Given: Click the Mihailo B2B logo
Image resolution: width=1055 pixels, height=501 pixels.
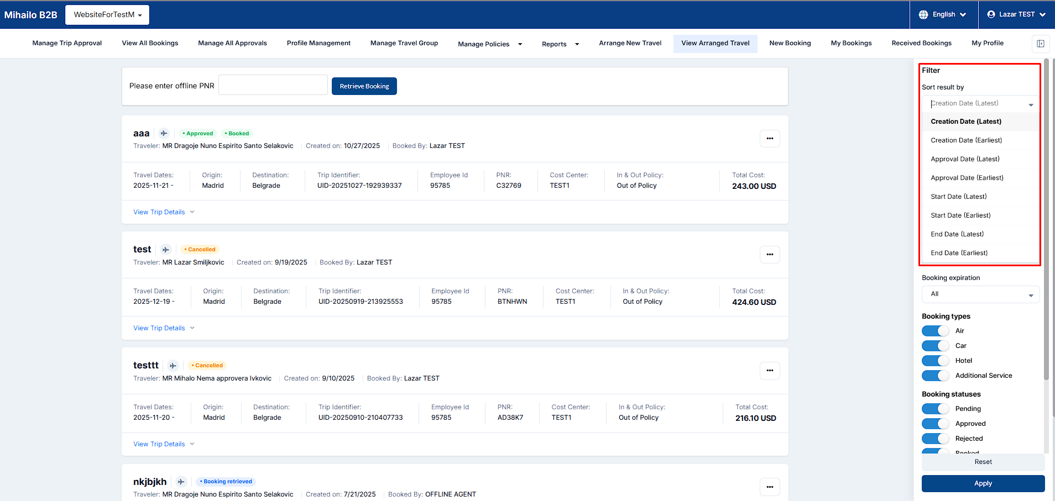Looking at the screenshot, I should pos(31,15).
